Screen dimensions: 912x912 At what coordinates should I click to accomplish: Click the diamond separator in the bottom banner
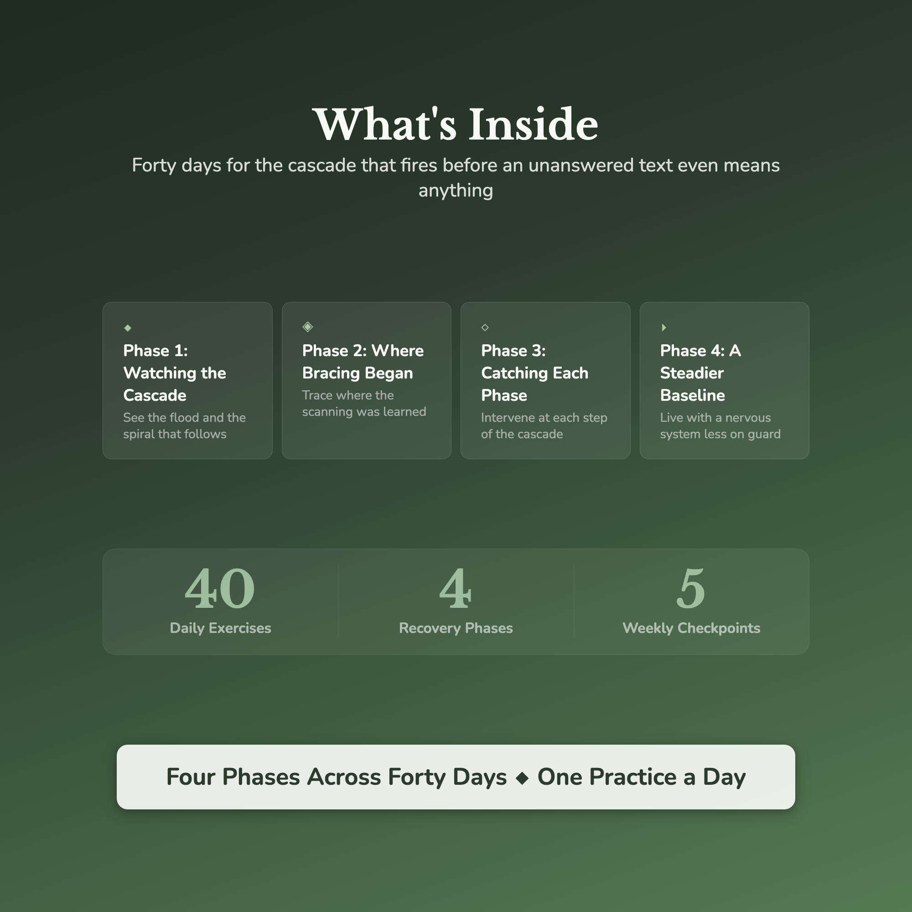pyautogui.click(x=522, y=777)
